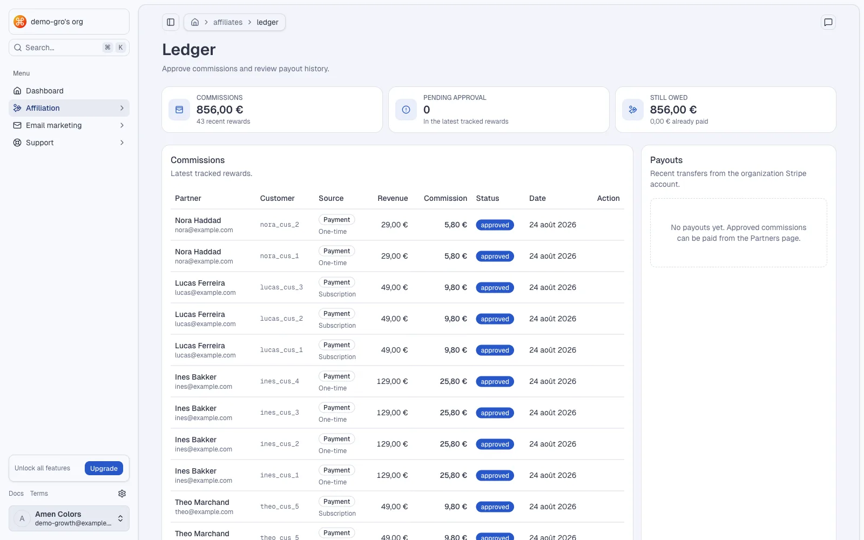Click the 43 recent rewards text
Screen dimensions: 864x540
223,122
